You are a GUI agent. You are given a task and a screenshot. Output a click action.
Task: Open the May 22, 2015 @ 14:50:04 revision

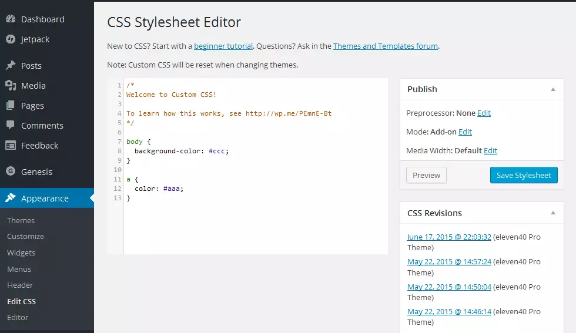click(449, 287)
